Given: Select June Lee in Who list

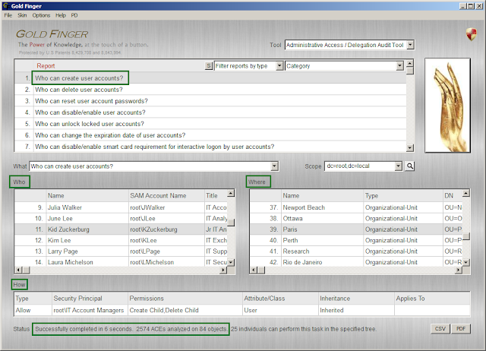Looking at the screenshot, I should tap(121, 219).
